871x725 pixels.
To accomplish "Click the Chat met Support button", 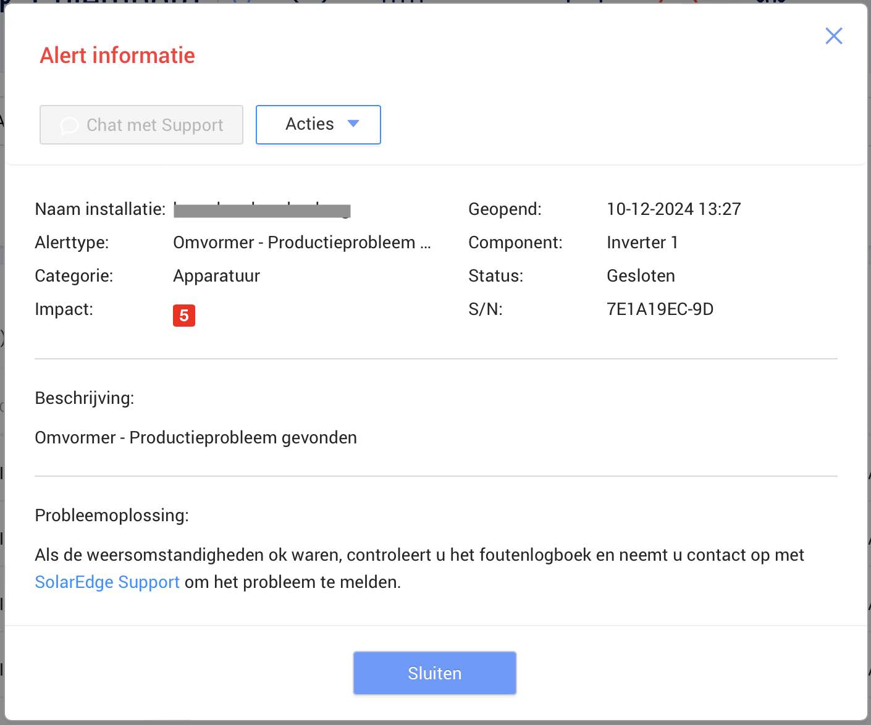I will click(x=141, y=125).
